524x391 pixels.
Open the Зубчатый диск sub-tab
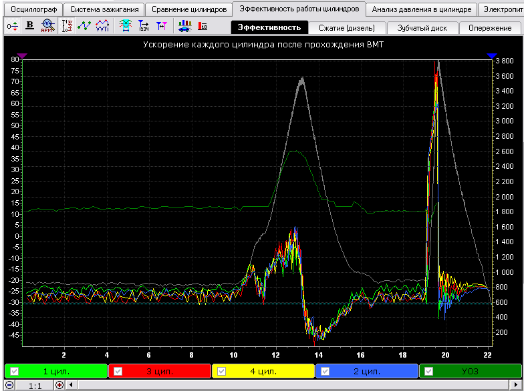[x=422, y=28]
